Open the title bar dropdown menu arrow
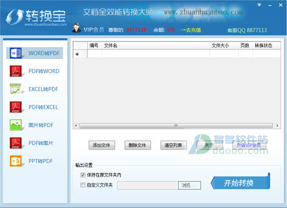This screenshot has height=208, width=287. (x=259, y=5)
